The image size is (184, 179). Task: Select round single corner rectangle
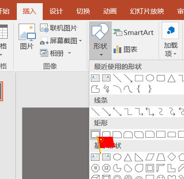coord(161,134)
